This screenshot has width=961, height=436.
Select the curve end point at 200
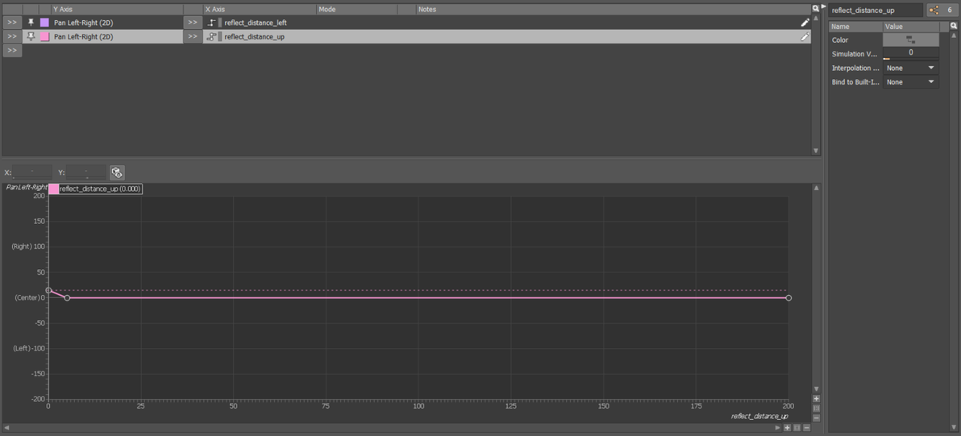pos(788,297)
